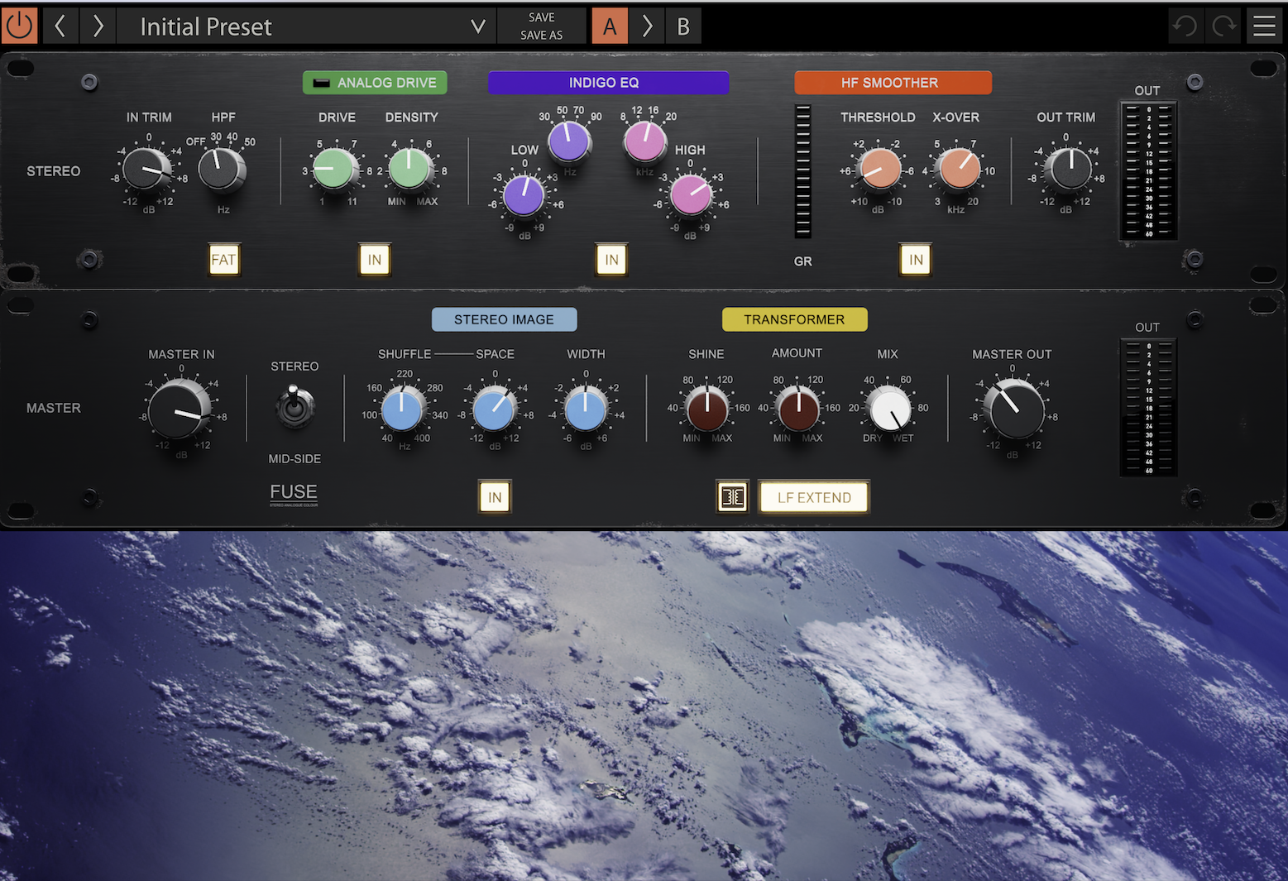Click the redo arrow icon
Image resolution: width=1288 pixels, height=881 pixels.
tap(1224, 26)
